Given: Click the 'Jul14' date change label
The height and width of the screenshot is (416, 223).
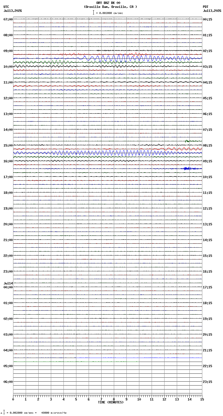Looking at the screenshot, I should coord(8,283).
